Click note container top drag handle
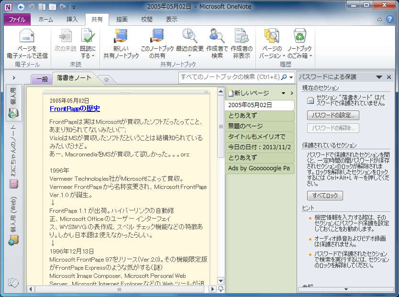Screen dimensions: 399x297 tap(125, 92)
